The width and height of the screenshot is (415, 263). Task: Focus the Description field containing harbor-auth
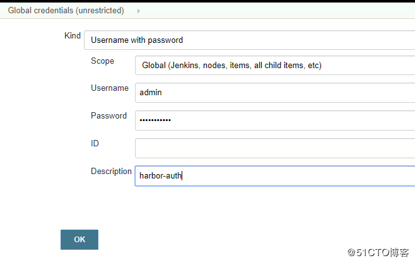point(274,176)
